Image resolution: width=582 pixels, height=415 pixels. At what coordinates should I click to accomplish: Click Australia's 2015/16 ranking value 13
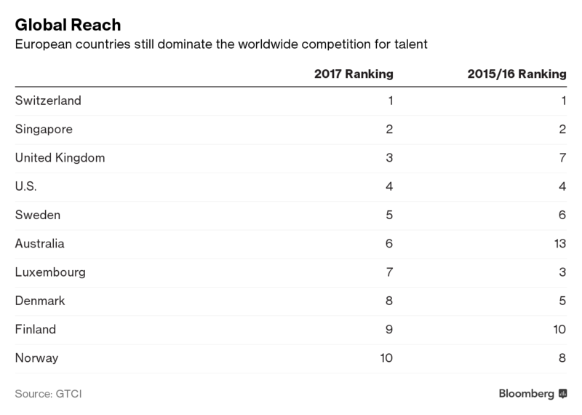(x=559, y=244)
